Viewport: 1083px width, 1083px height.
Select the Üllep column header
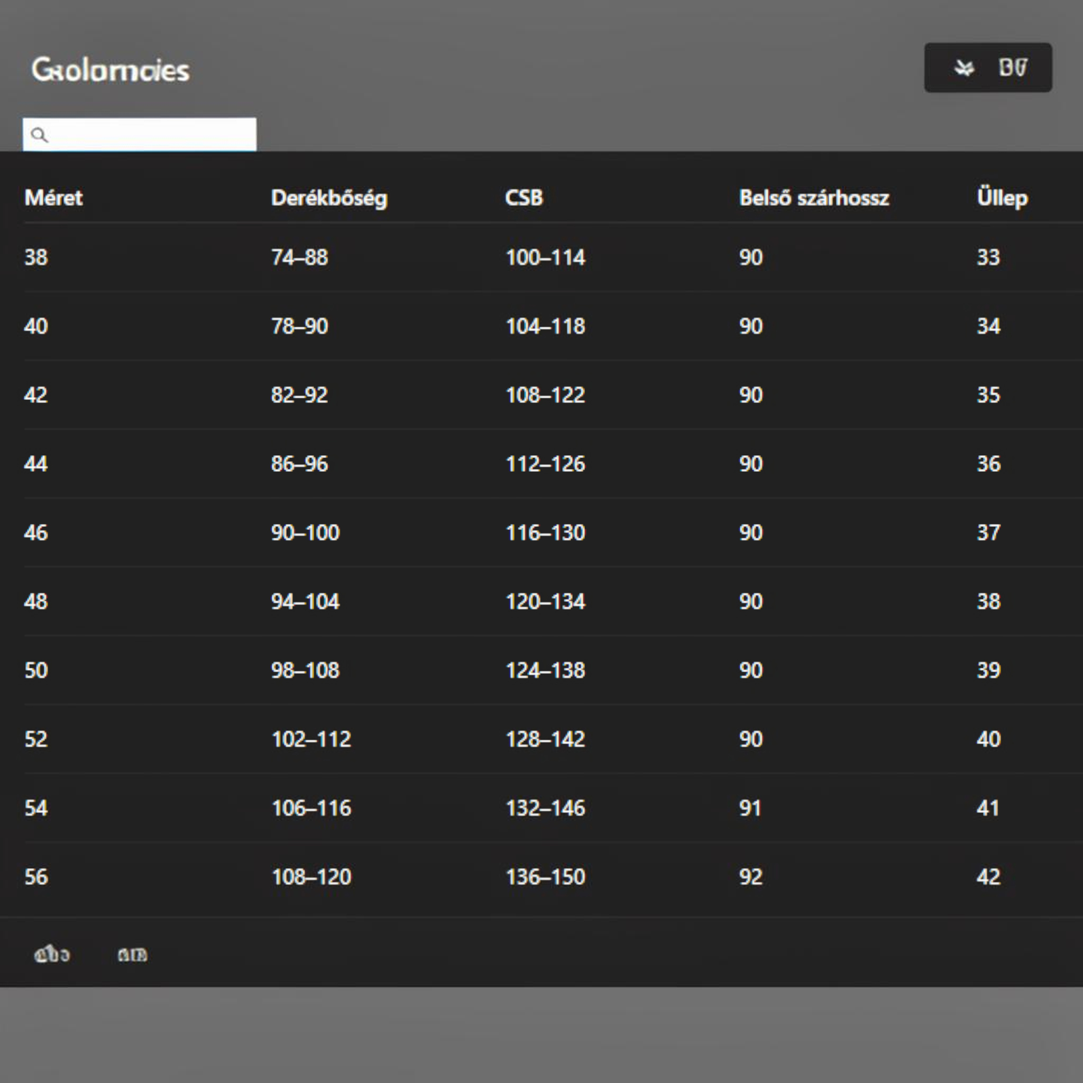tap(1002, 198)
